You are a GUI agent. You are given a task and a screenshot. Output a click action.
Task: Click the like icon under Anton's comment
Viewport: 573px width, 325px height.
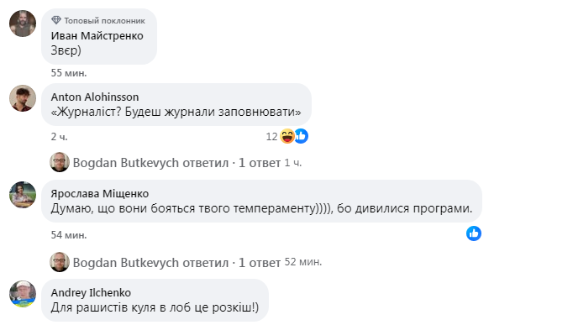[x=301, y=136]
